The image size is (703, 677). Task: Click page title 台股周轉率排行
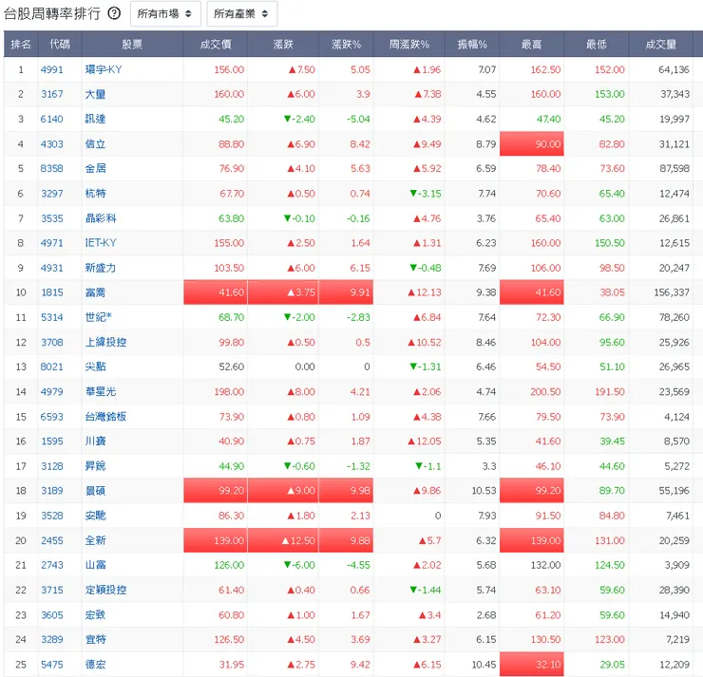point(52,13)
